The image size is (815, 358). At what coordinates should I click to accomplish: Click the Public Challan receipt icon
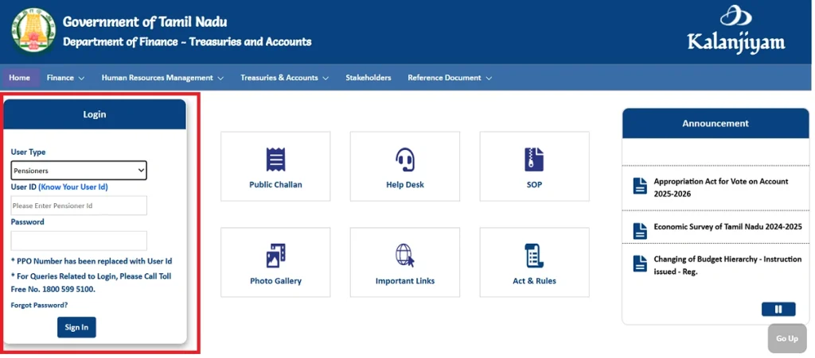tap(275, 159)
